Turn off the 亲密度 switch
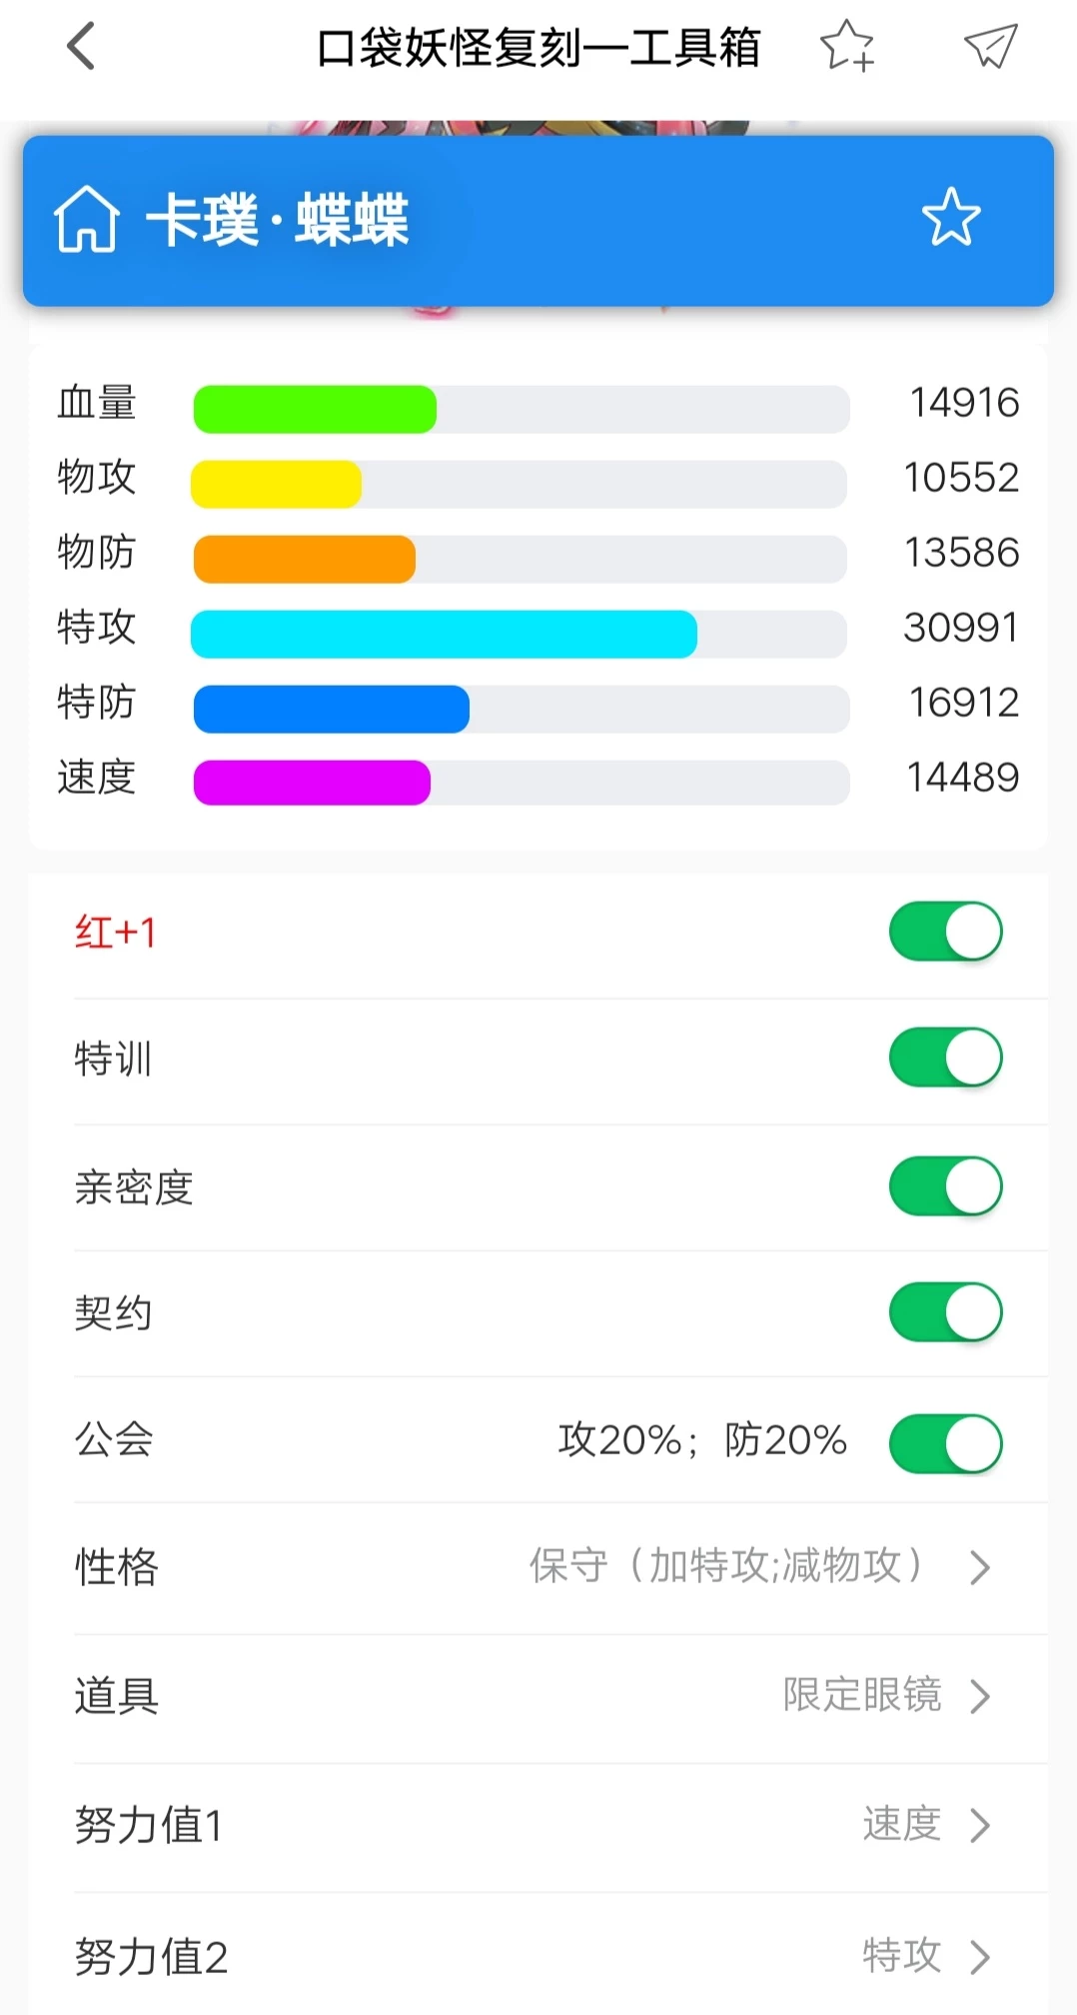1077x2015 pixels. tap(945, 1186)
